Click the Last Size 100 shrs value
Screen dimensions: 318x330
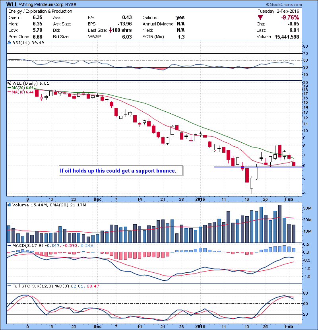click(122, 30)
